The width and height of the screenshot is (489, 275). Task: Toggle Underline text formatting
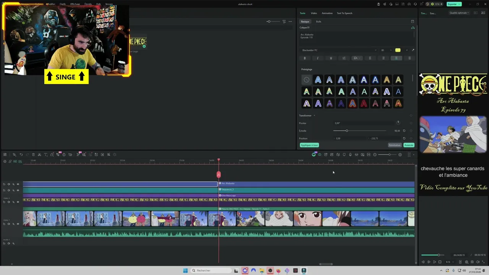331,58
